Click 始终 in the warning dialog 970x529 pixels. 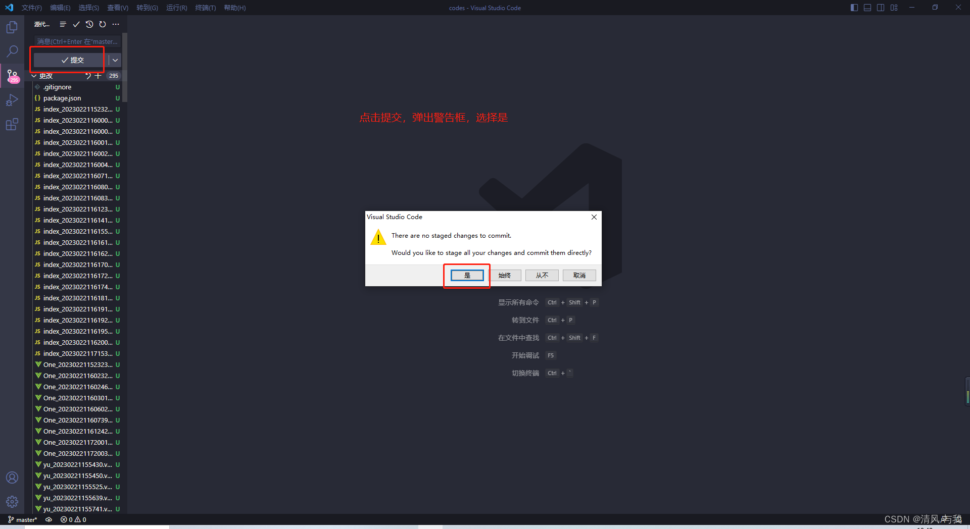[x=504, y=275]
